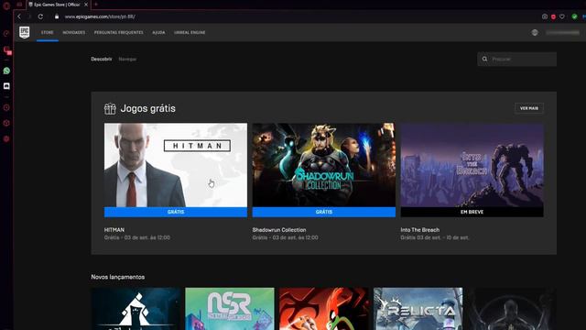The height and width of the screenshot is (330, 586).
Task: Open the Into The Breach artwork
Action: (x=472, y=165)
